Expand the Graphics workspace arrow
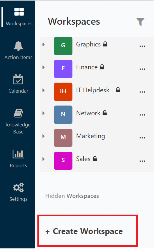Screen dimensions: 154x249 [x=43, y=44]
